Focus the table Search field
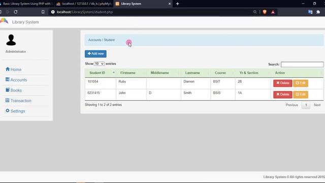325x183 pixels. click(302, 65)
